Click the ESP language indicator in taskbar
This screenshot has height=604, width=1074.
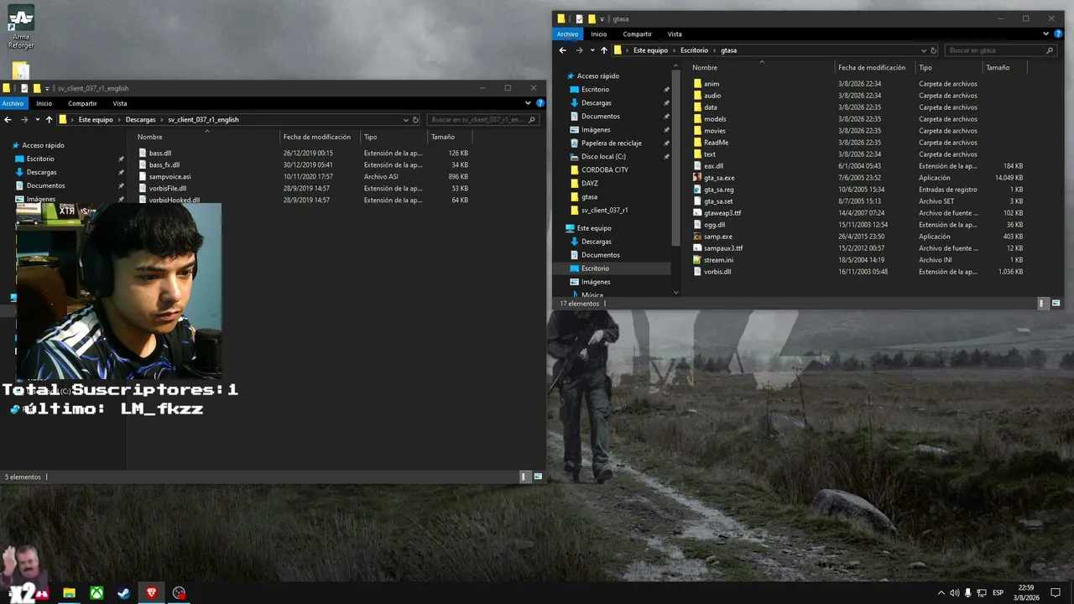click(x=998, y=593)
